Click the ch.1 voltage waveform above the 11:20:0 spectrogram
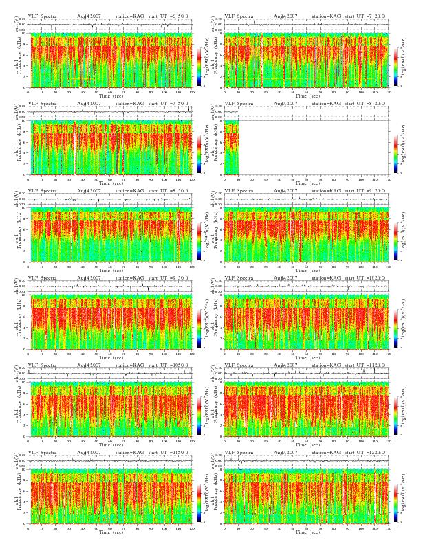 click(x=306, y=373)
